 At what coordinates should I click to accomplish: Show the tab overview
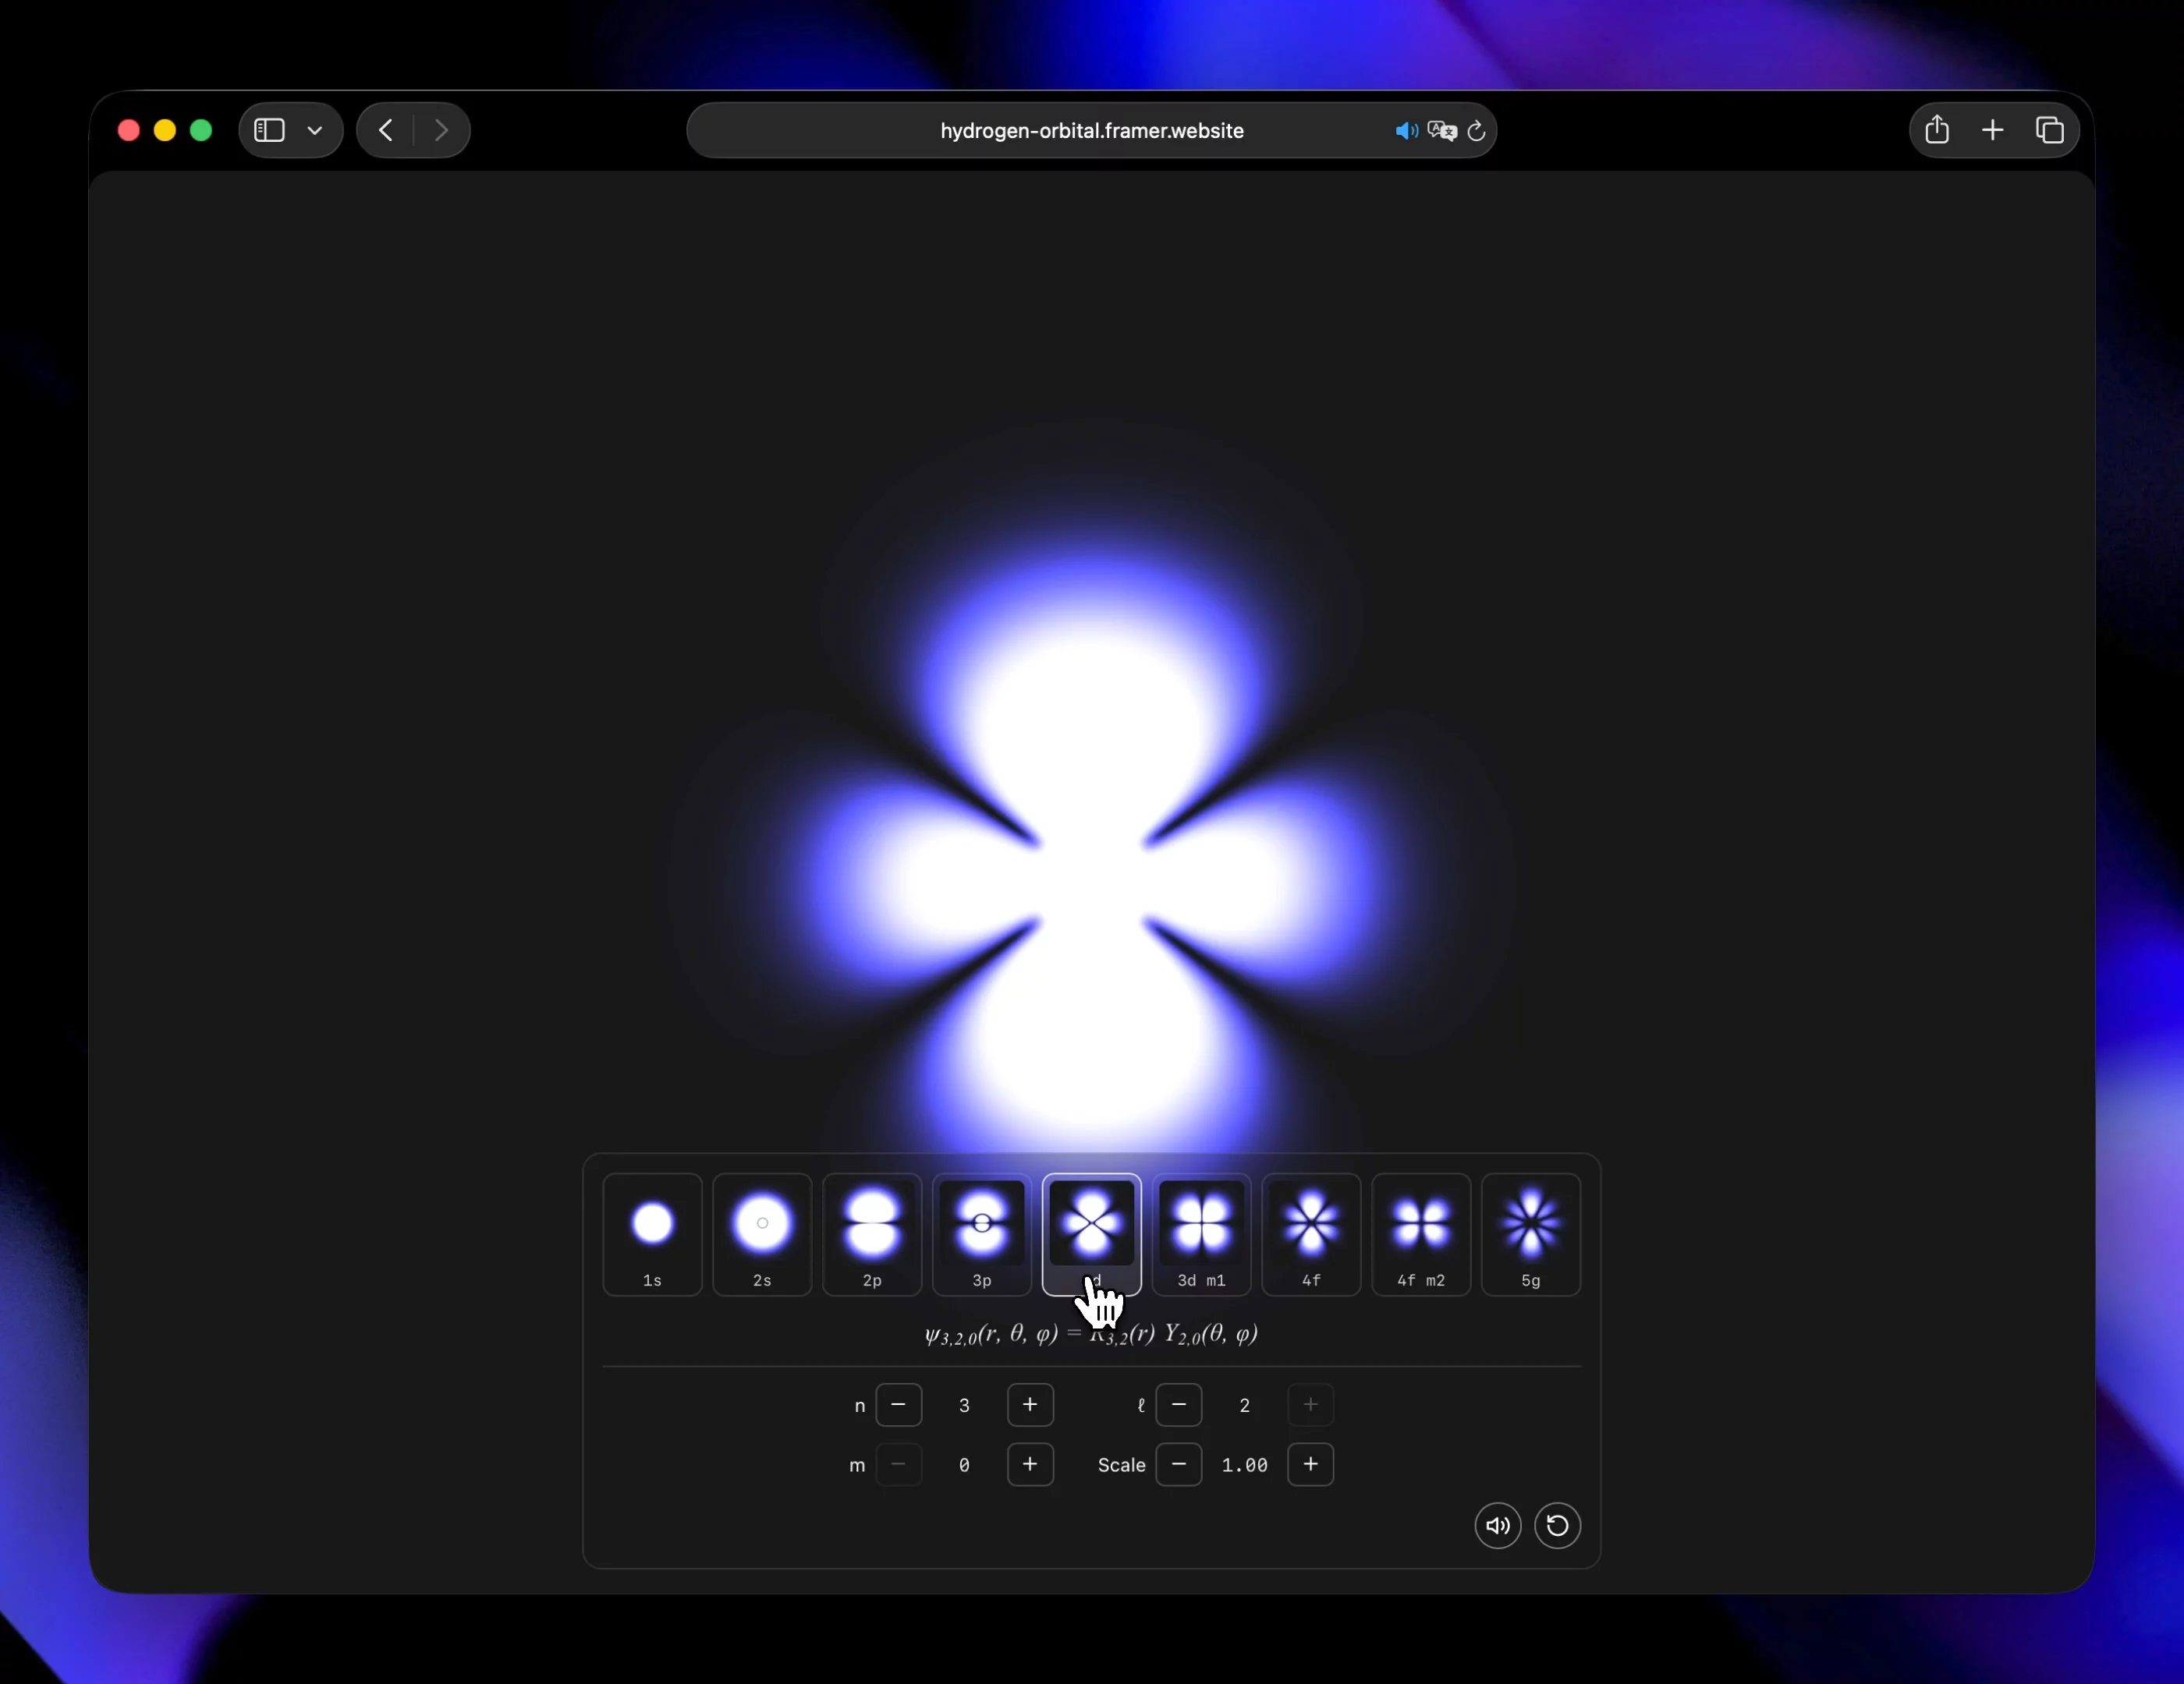pyautogui.click(x=2050, y=130)
